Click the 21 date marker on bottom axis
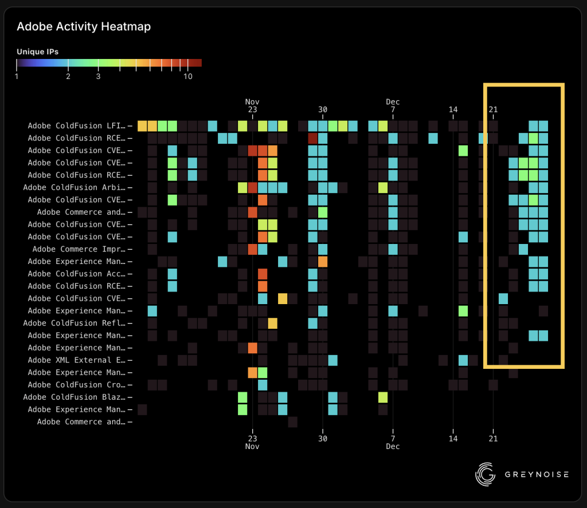Image resolution: width=587 pixels, height=508 pixels. pyautogui.click(x=494, y=438)
